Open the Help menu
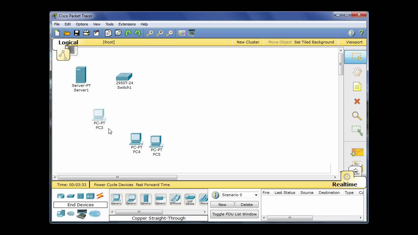The image size is (418, 235). coord(144,24)
